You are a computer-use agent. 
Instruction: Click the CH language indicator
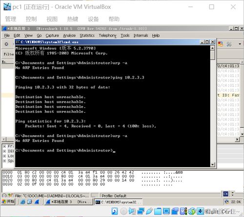225,194
